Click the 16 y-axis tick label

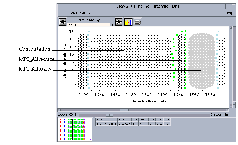click(x=72, y=32)
